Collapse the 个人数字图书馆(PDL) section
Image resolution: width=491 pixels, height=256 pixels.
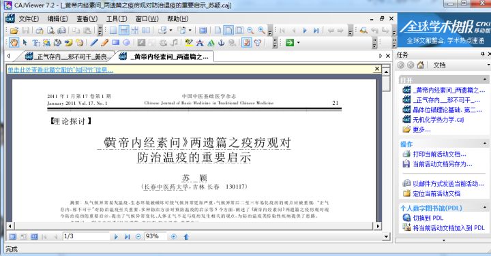(x=485, y=208)
